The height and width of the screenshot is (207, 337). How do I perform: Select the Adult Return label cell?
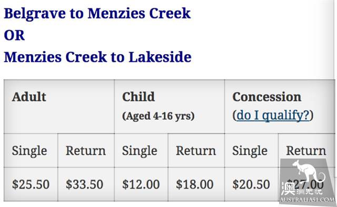coord(86,151)
